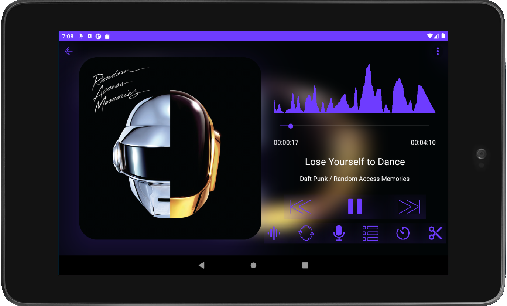Tap the microphone icon
This screenshot has width=507, height=306.
339,233
